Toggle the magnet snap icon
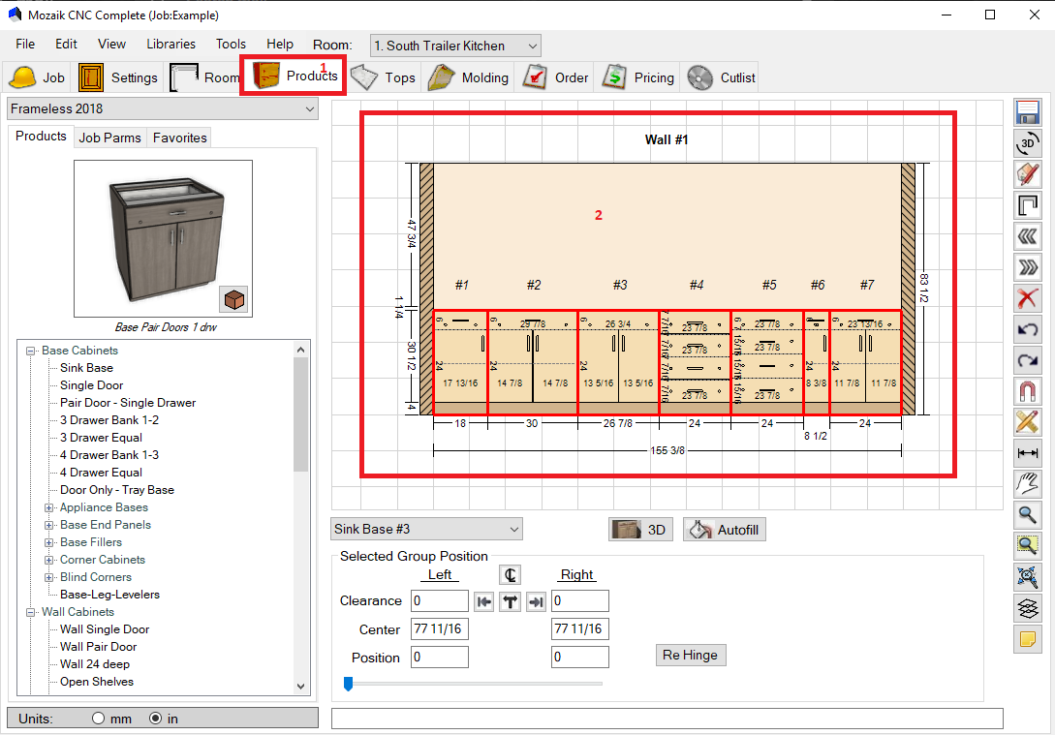 coord(1028,390)
